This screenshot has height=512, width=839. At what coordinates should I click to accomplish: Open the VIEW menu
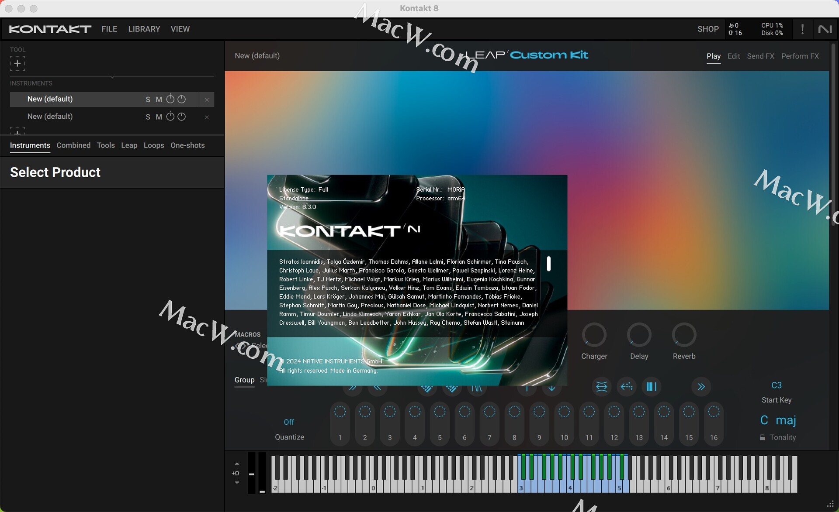(x=180, y=29)
